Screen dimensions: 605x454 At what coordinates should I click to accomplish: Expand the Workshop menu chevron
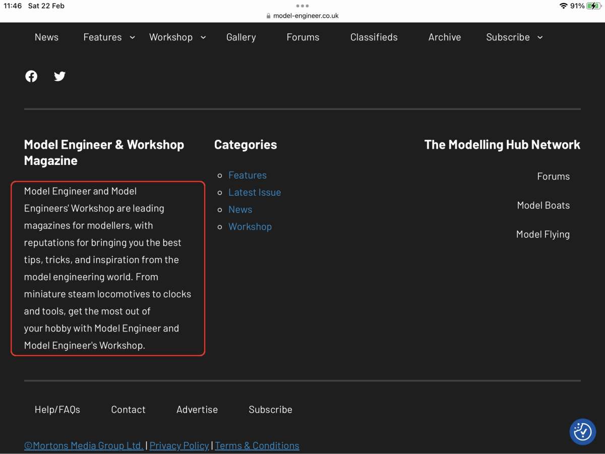pos(203,37)
